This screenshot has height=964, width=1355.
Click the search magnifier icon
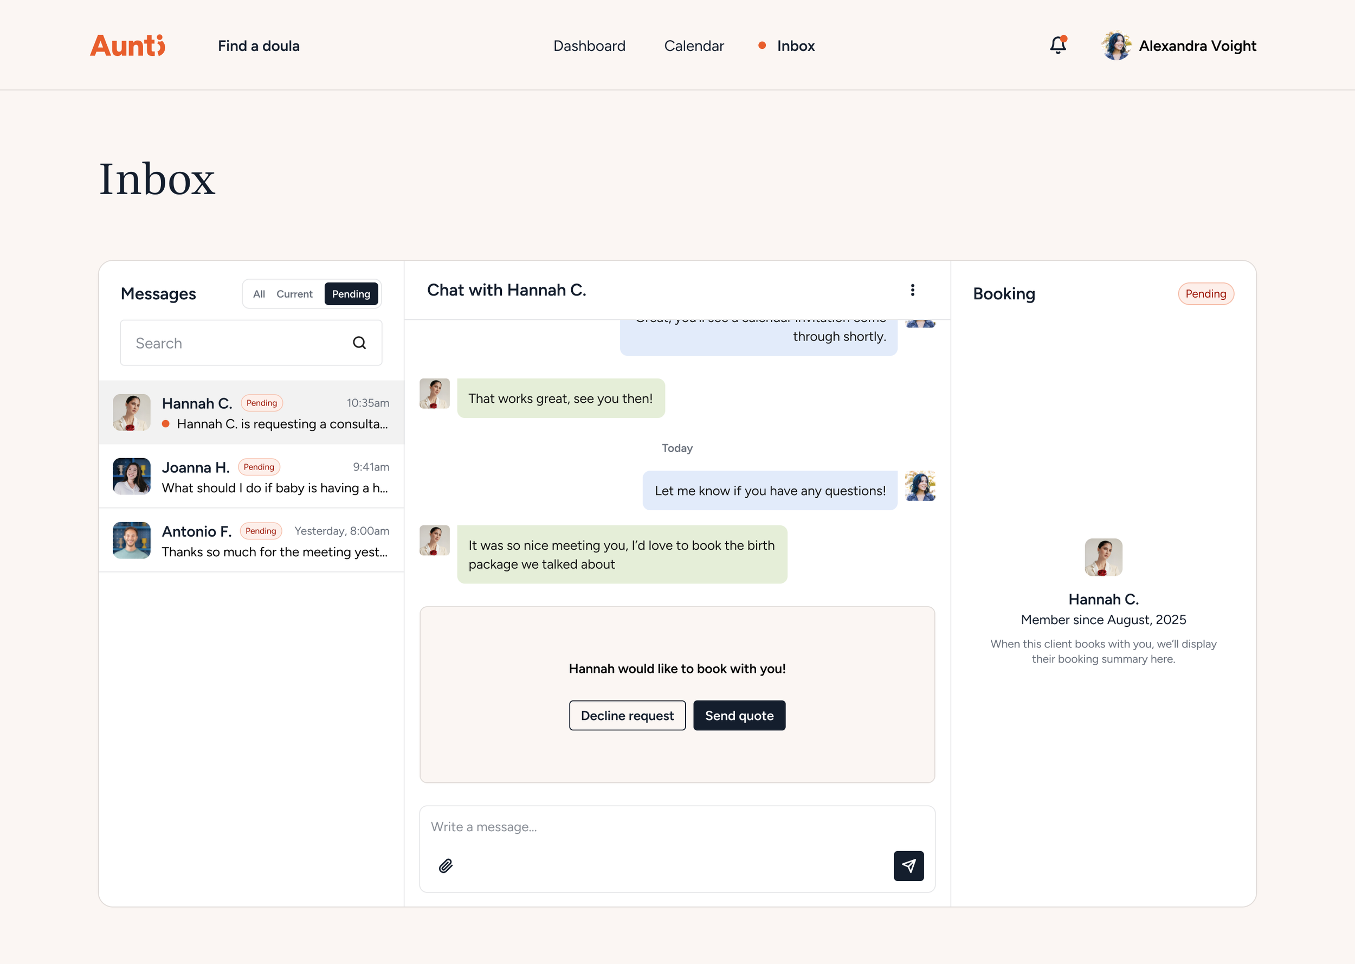359,343
